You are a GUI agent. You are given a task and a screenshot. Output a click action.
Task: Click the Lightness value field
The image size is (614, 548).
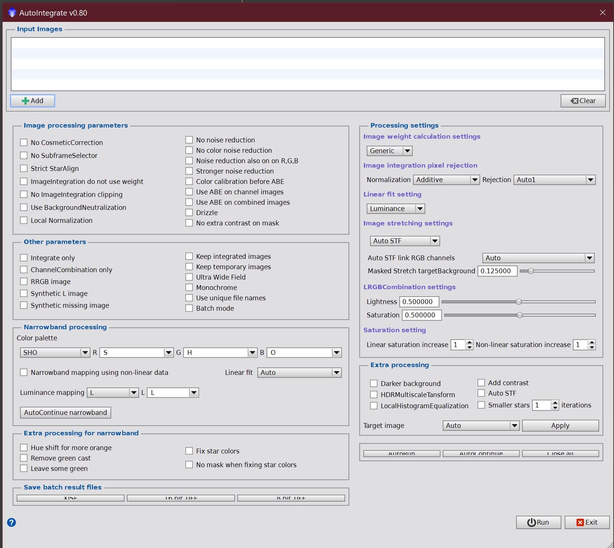[419, 302]
